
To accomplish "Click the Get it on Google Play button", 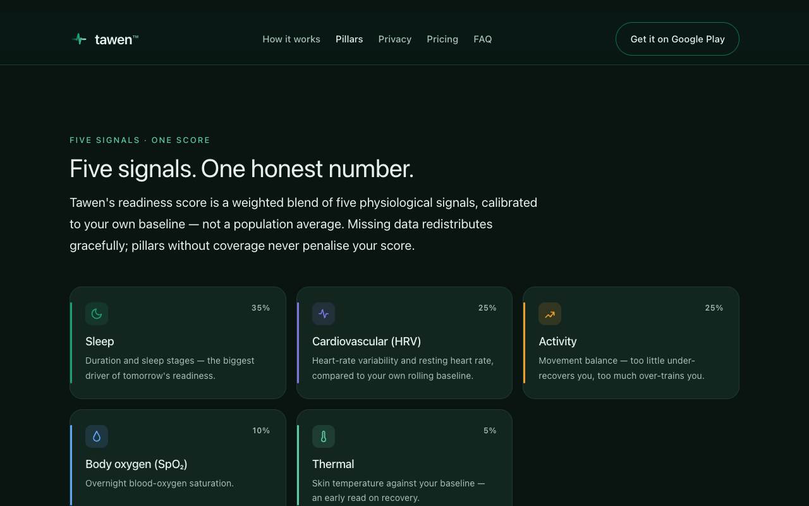I will (x=678, y=39).
